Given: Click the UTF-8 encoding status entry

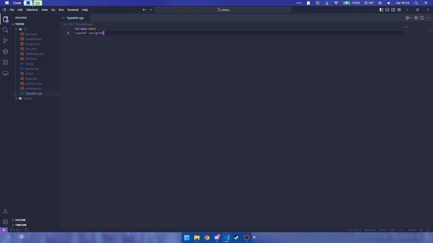Looking at the screenshot, I should (x=382, y=230).
